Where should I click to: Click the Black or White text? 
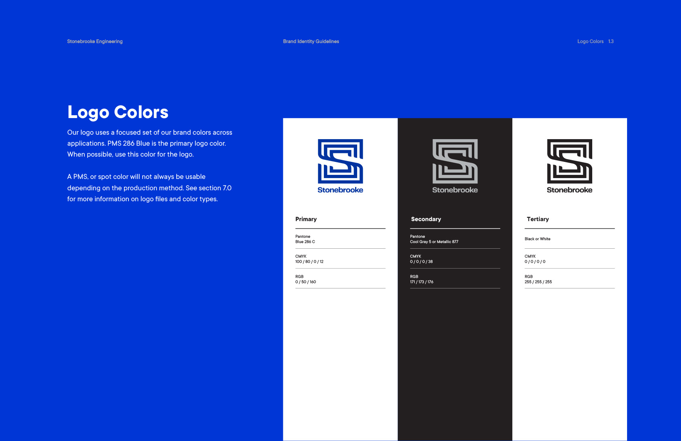[538, 239]
